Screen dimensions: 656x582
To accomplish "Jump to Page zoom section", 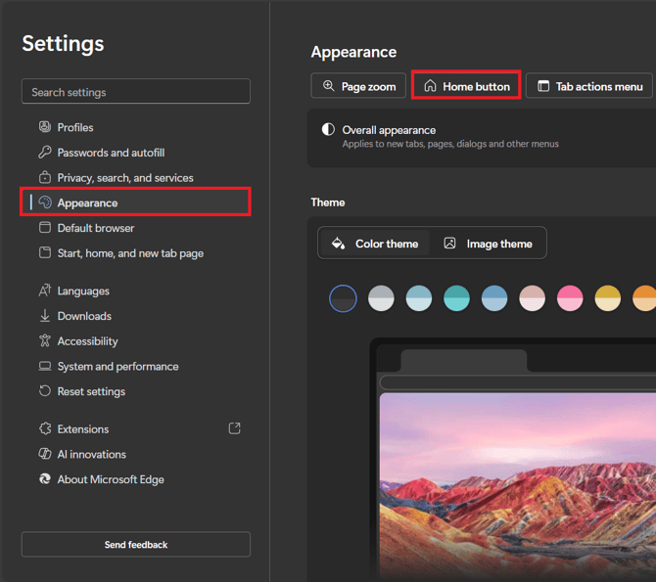I will [x=357, y=86].
